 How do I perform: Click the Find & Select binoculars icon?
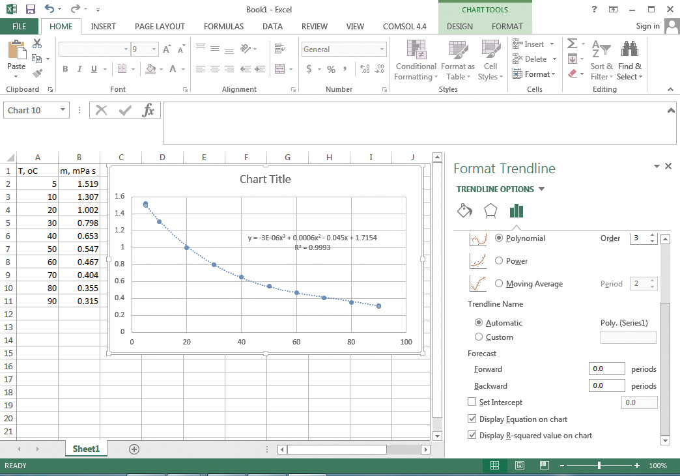[629, 61]
